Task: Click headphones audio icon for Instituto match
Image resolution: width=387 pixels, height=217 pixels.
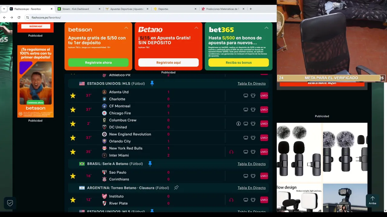Action: tap(231, 200)
